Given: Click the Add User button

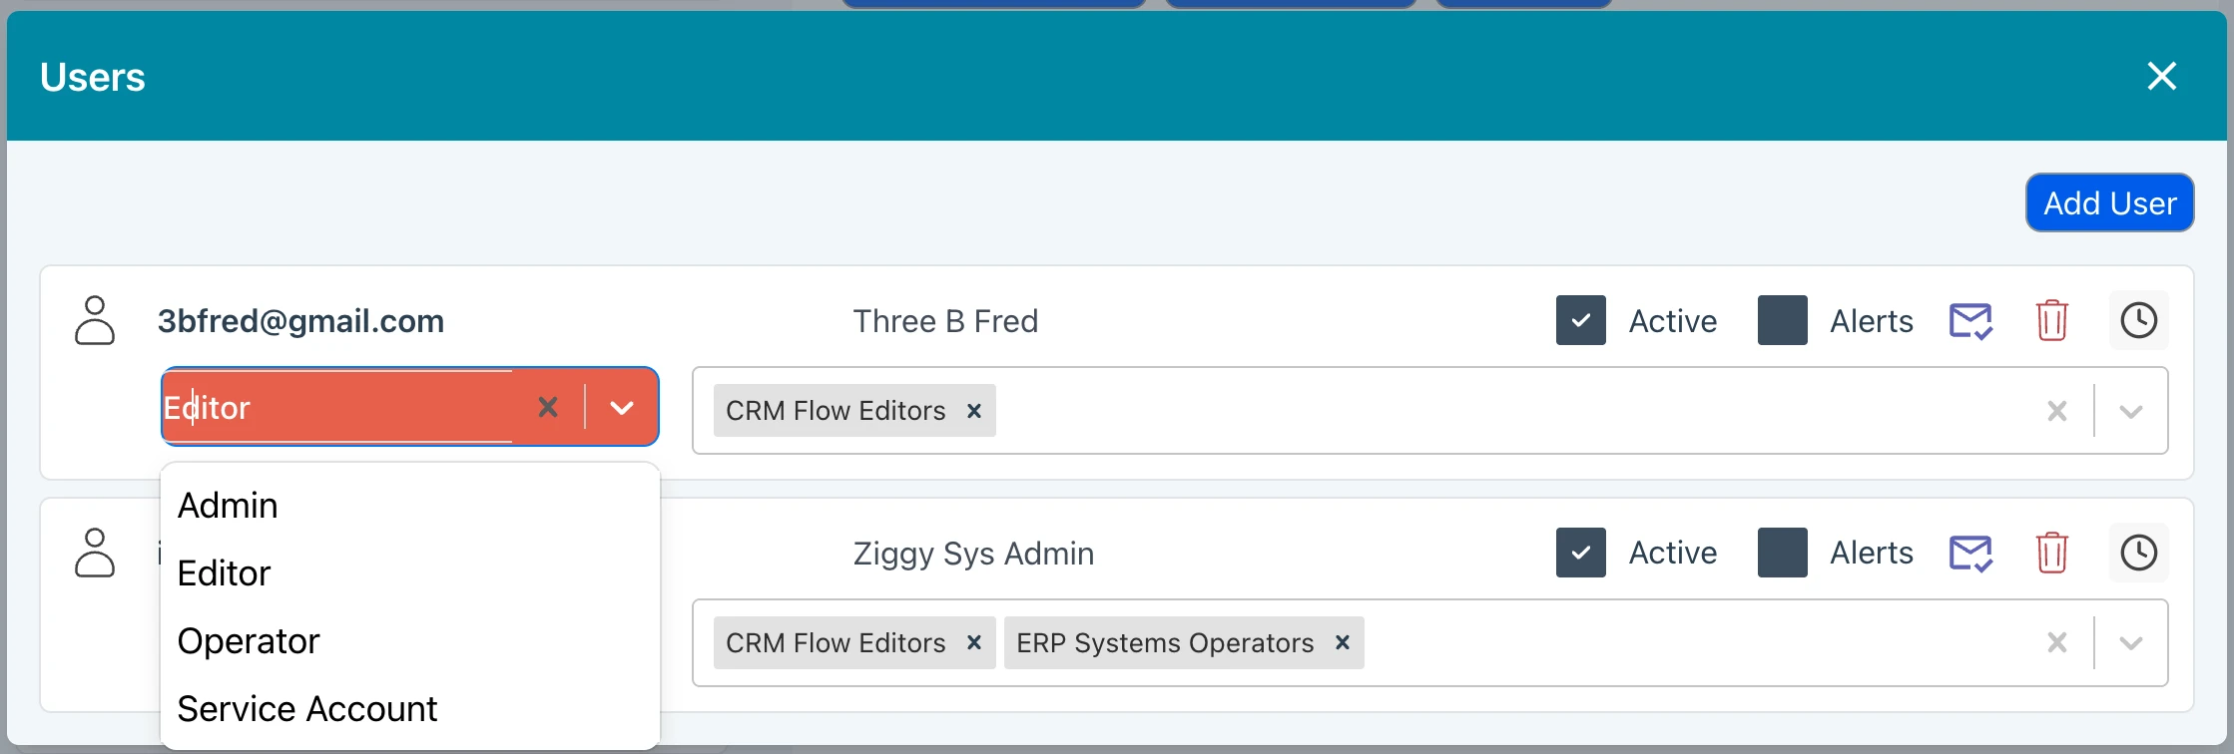Looking at the screenshot, I should [2109, 203].
